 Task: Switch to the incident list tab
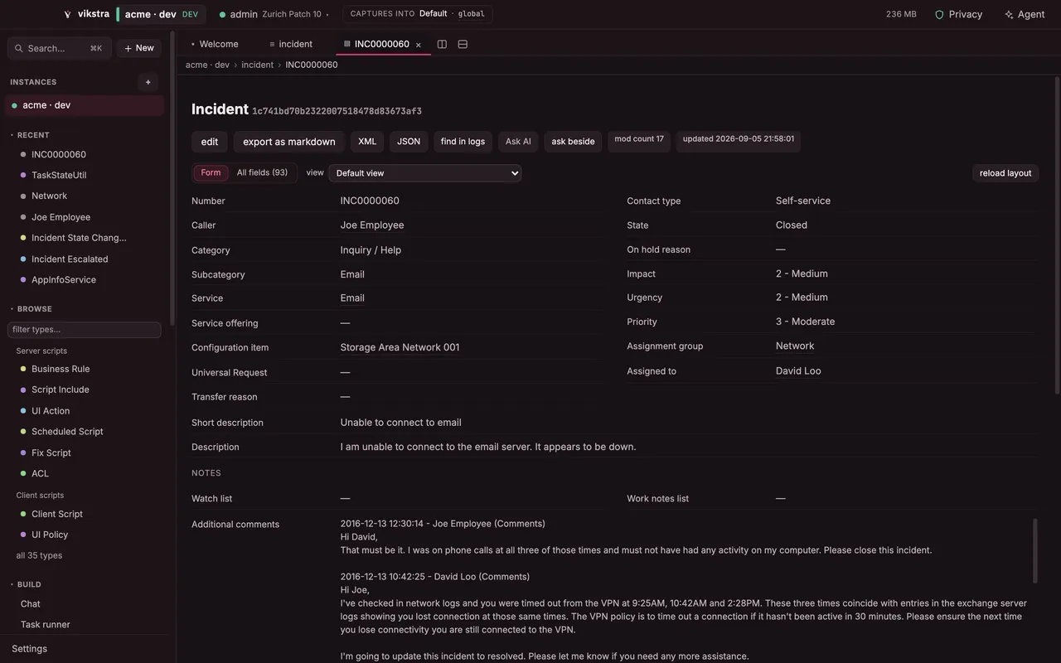click(x=291, y=44)
